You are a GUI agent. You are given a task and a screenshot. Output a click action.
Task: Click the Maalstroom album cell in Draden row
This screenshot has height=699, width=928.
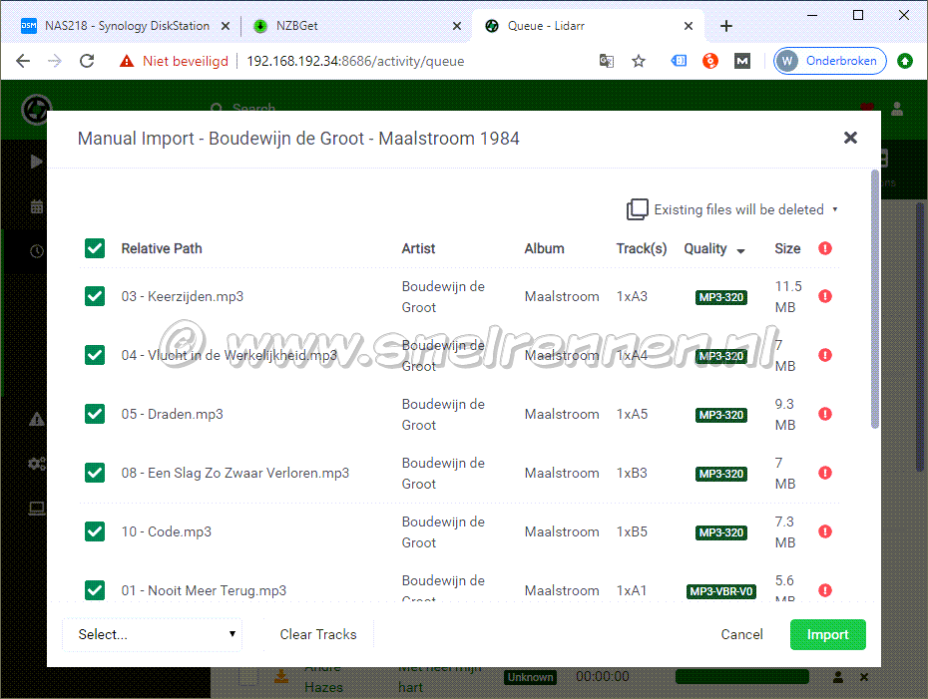pos(562,414)
